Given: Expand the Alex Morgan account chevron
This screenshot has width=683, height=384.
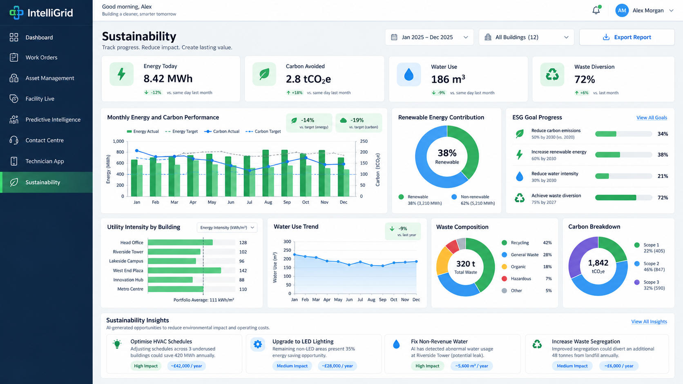Looking at the screenshot, I should coord(671,11).
